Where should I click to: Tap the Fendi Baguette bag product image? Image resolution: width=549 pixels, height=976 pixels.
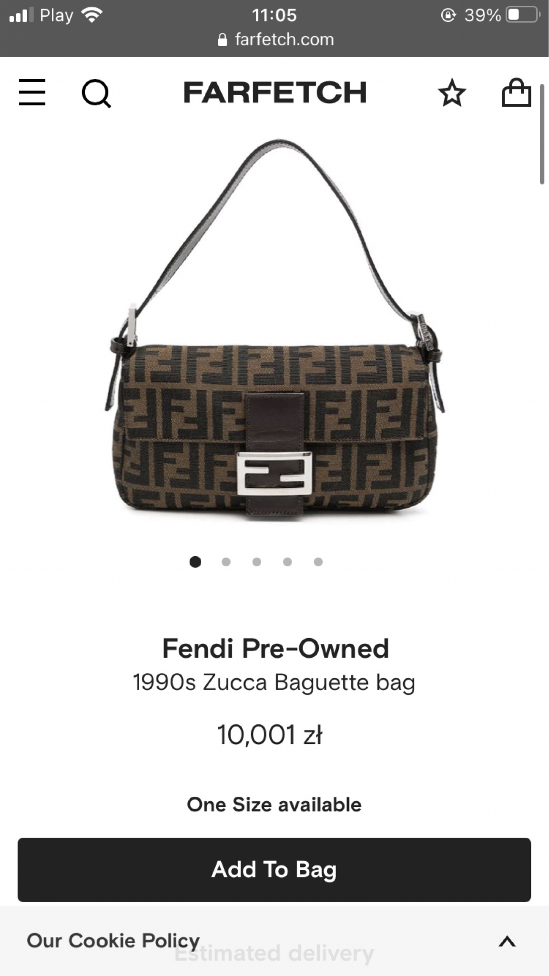coord(275,330)
